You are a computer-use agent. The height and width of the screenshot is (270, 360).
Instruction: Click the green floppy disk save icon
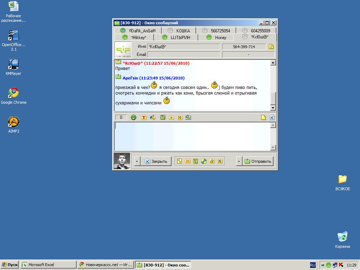(x=162, y=117)
